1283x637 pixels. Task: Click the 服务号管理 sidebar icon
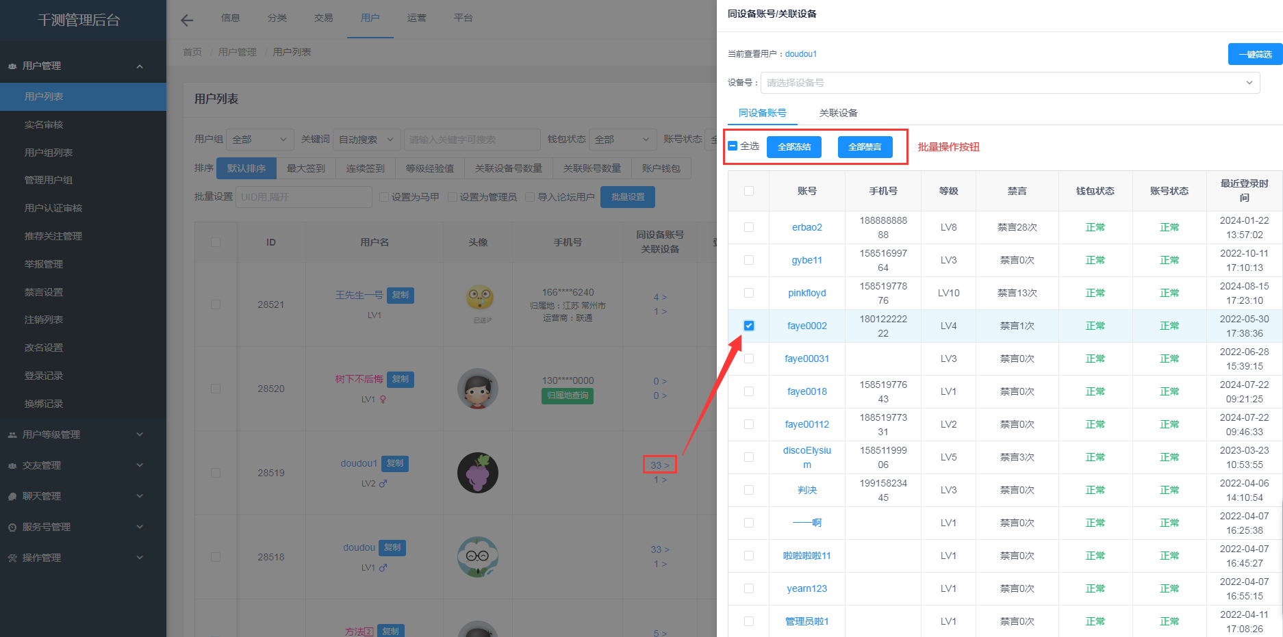point(12,528)
